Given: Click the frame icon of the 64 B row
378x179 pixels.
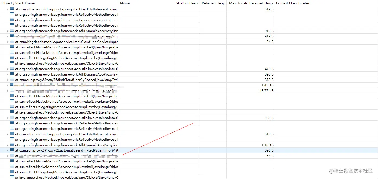Looking at the screenshot, I should (12, 155).
